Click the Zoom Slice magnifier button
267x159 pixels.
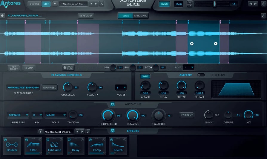click(68, 68)
